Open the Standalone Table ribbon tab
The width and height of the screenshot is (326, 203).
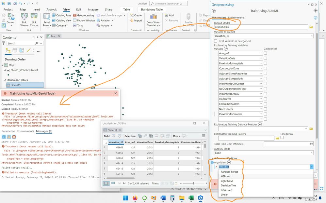coord(152,9)
